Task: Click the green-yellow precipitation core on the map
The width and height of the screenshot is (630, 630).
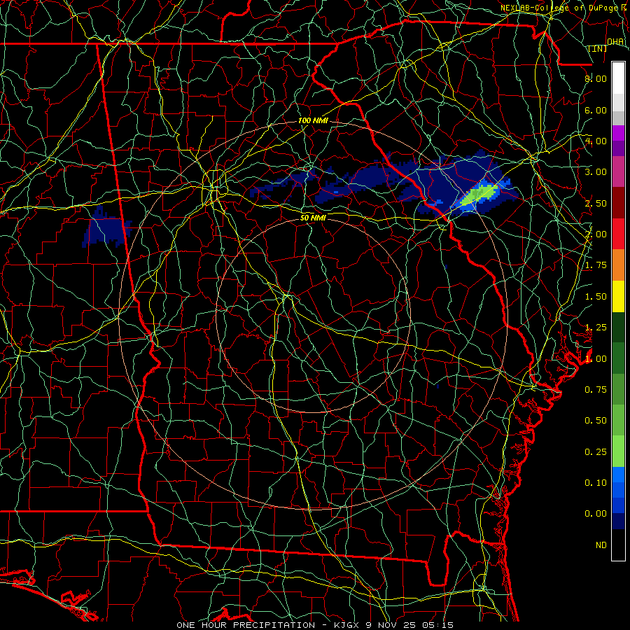Action: (x=479, y=194)
